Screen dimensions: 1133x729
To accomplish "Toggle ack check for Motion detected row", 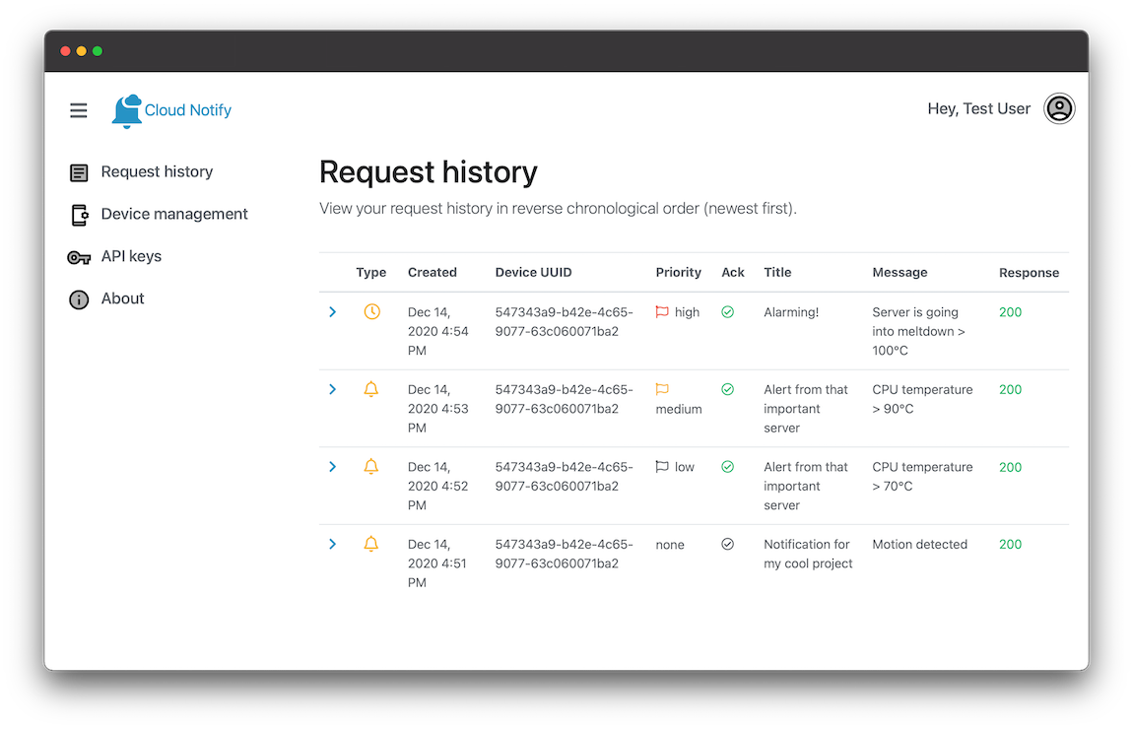I will point(728,544).
